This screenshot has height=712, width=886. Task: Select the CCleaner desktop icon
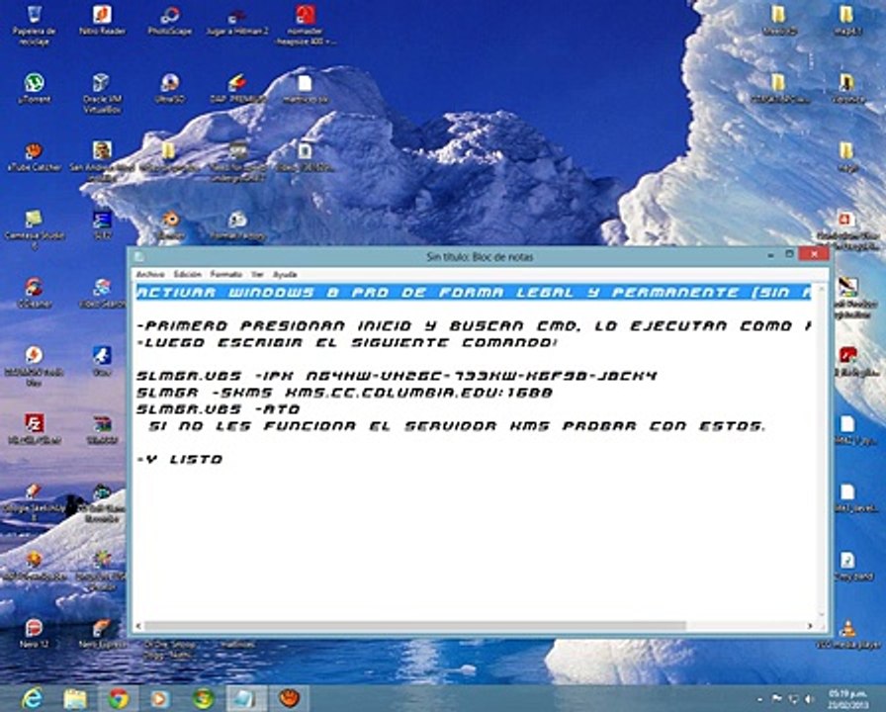coord(34,292)
